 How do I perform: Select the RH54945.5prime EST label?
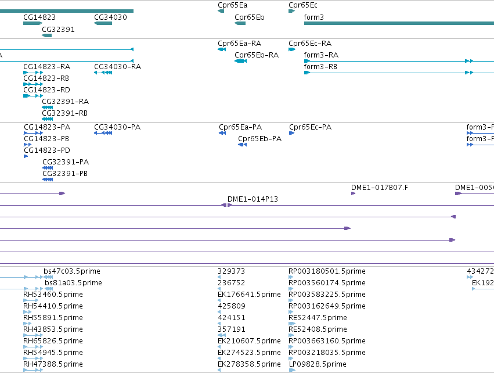[x=53, y=353]
